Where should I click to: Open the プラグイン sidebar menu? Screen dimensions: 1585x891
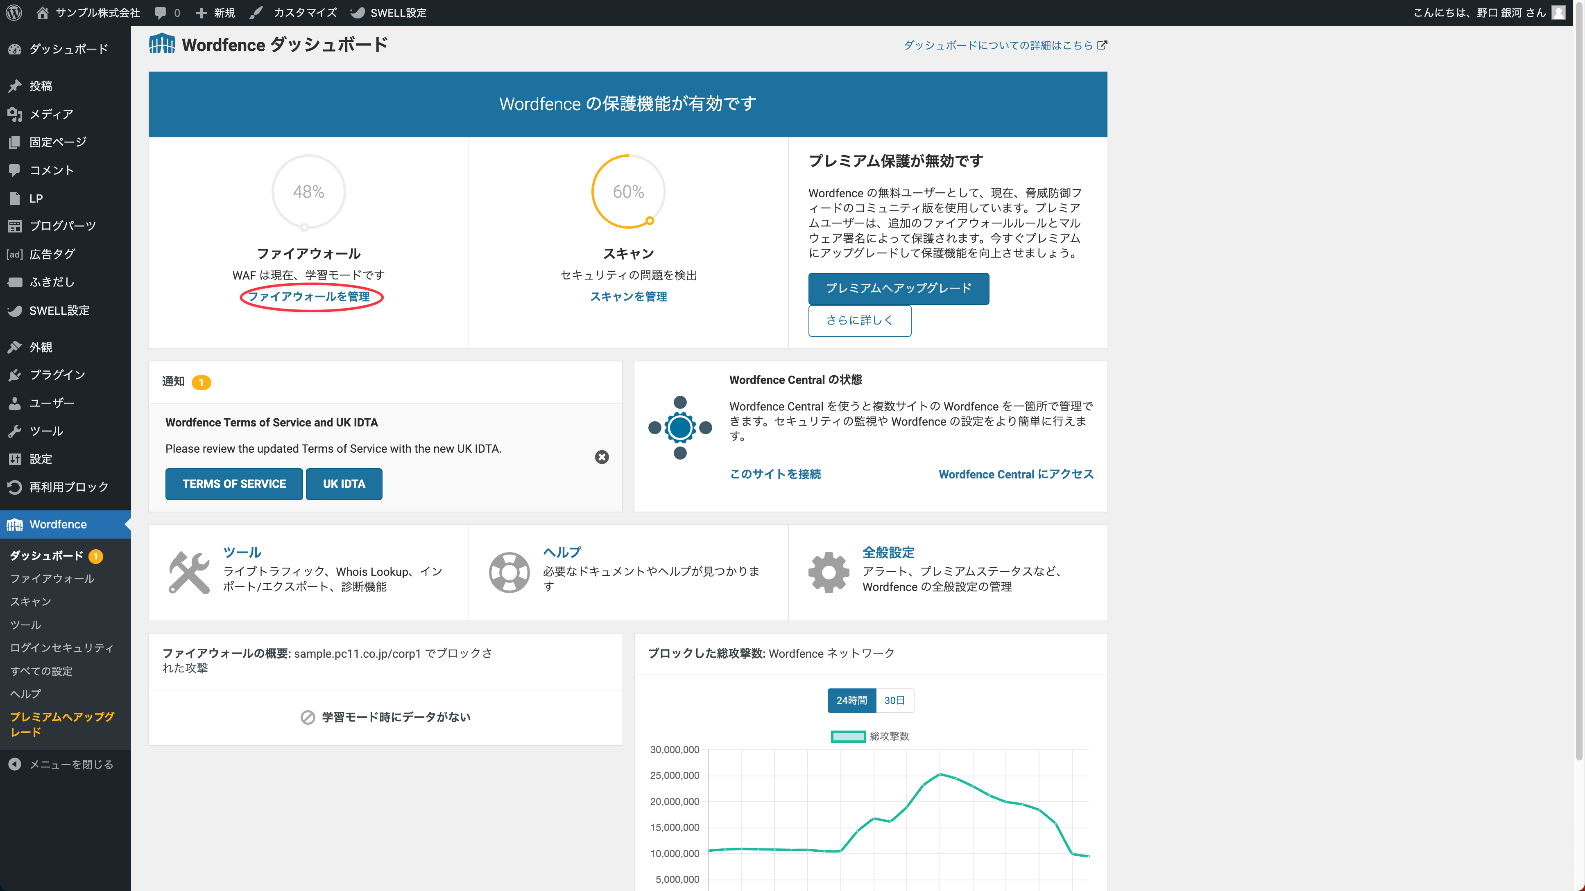(57, 374)
